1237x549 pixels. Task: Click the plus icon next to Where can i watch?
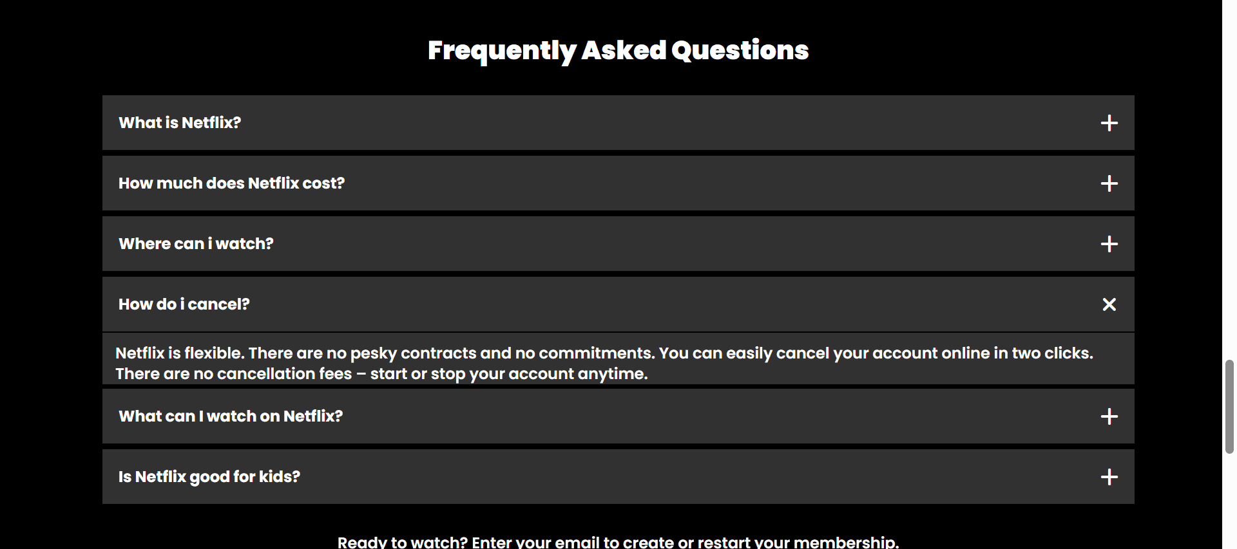pos(1109,244)
